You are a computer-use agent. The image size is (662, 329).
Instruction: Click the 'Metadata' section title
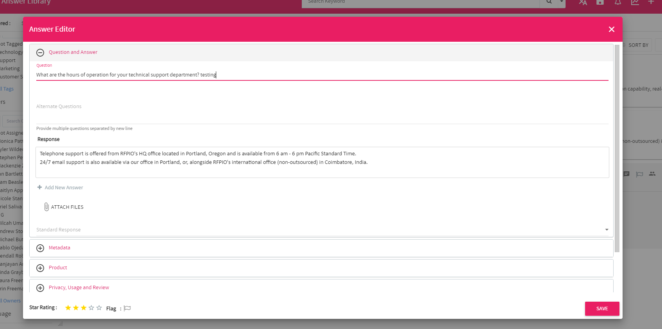[59, 248]
